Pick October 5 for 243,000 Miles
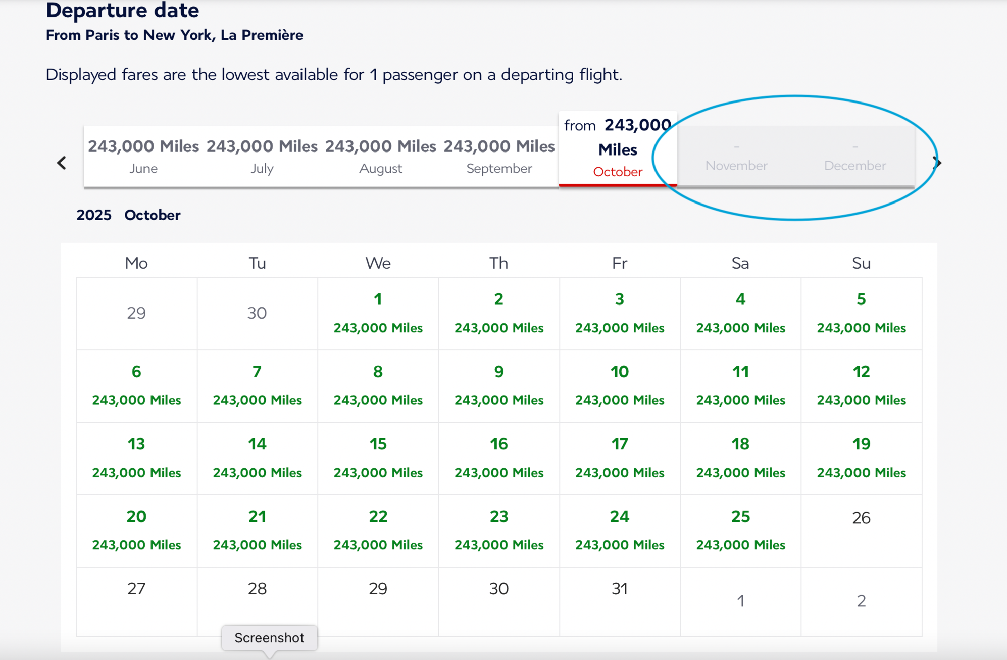This screenshot has width=1007, height=660. (x=861, y=313)
